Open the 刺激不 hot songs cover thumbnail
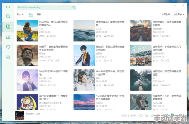Image resolution: width=189 pixels, height=124 pixels. [27, 55]
